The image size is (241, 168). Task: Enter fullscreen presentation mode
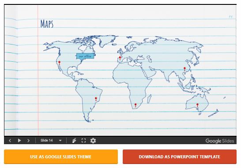point(83,141)
